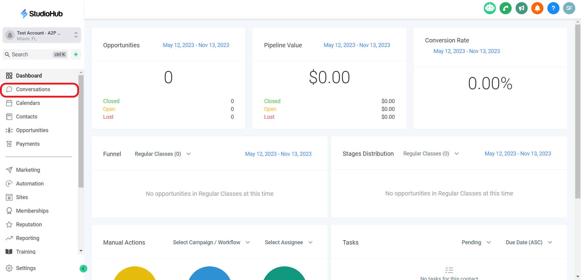Open the Dashboard menu item

point(39,76)
